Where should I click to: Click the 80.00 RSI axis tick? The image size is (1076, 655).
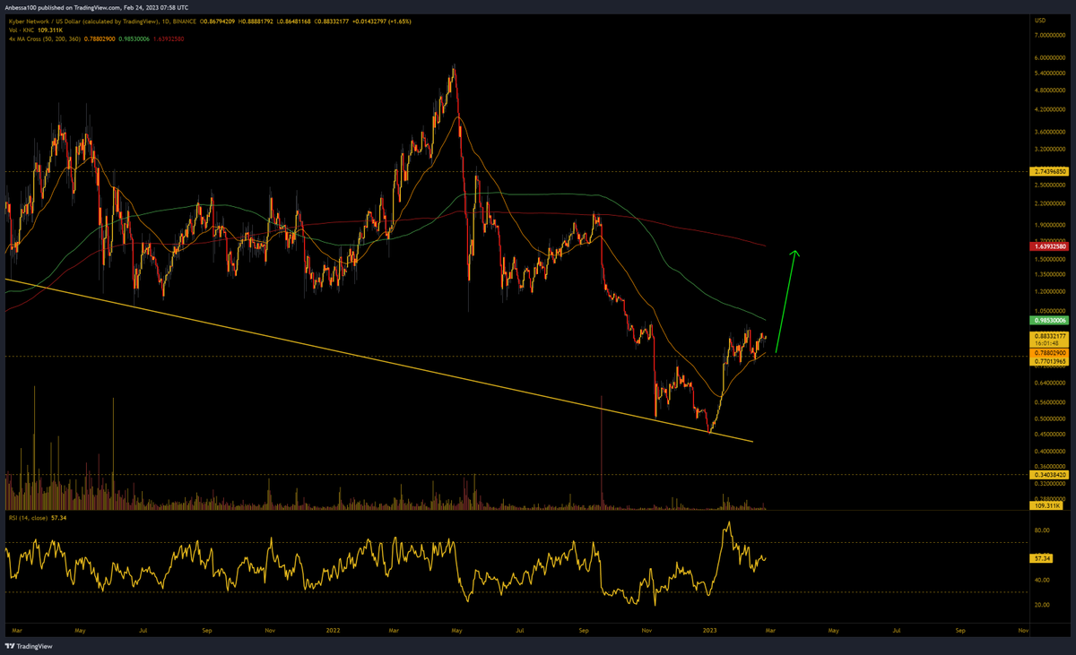click(1042, 530)
